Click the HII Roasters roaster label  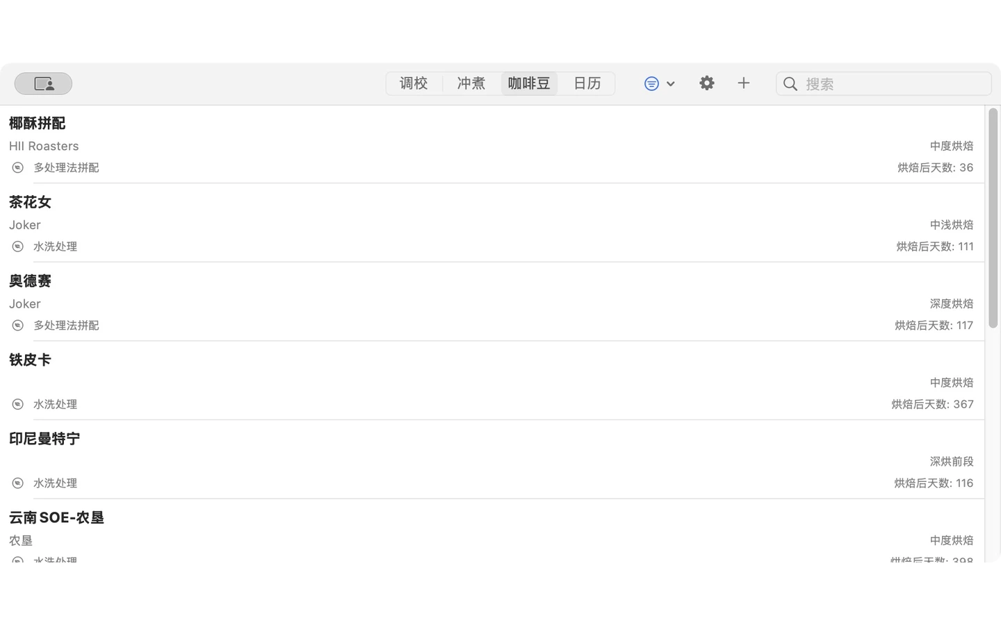44,146
